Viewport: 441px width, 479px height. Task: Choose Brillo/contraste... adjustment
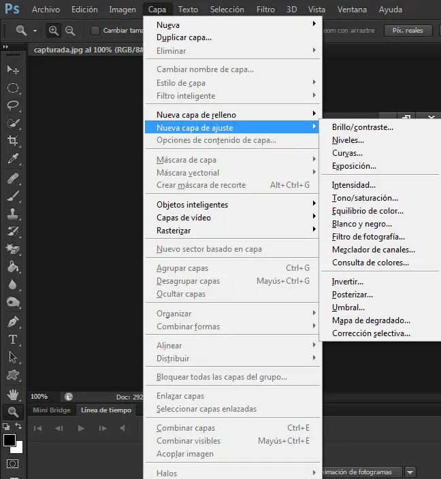(x=363, y=127)
